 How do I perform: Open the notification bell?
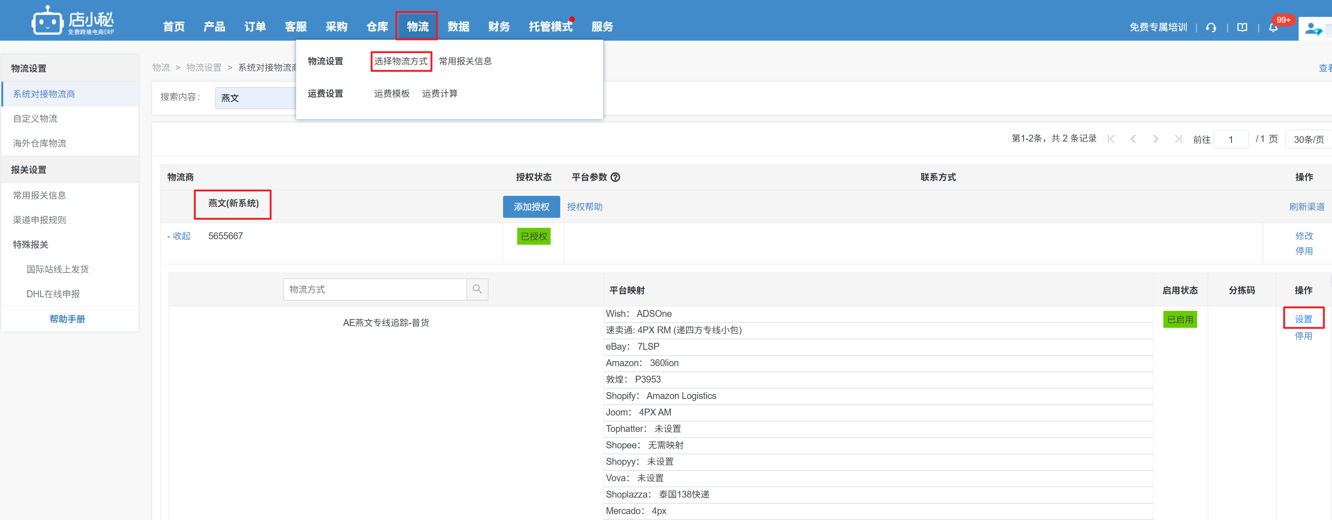pyautogui.click(x=1273, y=27)
